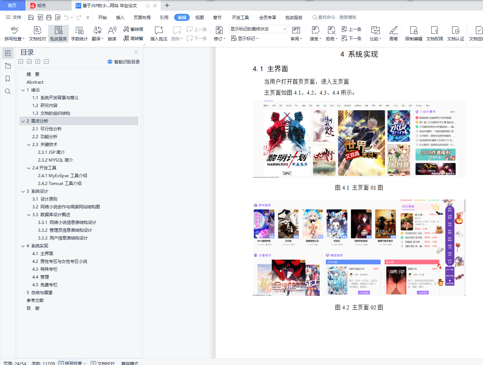Click the add heading plus icon in 目录 panel
The width and height of the screenshot is (483, 365).
coord(38,62)
